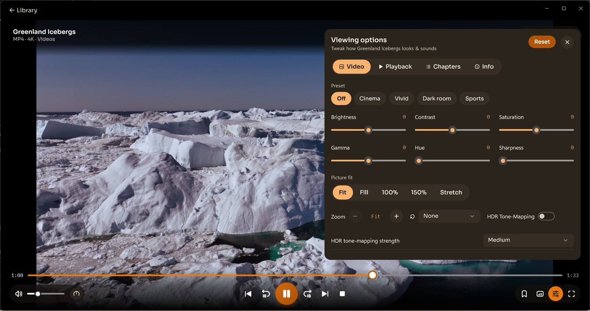Image resolution: width=590 pixels, height=311 pixels.
Task: Skip forward 10 seconds
Action: point(307,294)
